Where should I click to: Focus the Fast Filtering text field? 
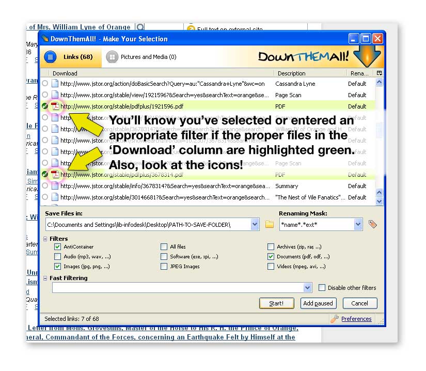(178, 288)
